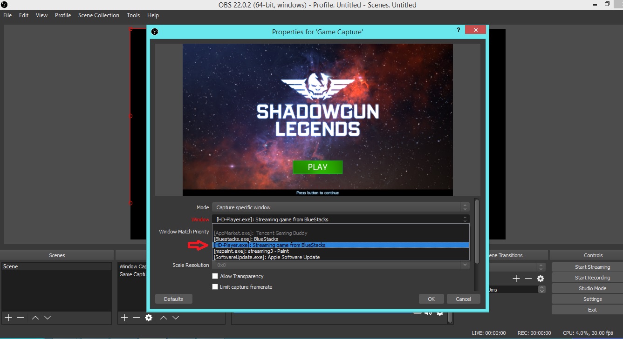Click the Properties dialog vertical scrollbar
This screenshot has width=623, height=339.
(477, 231)
